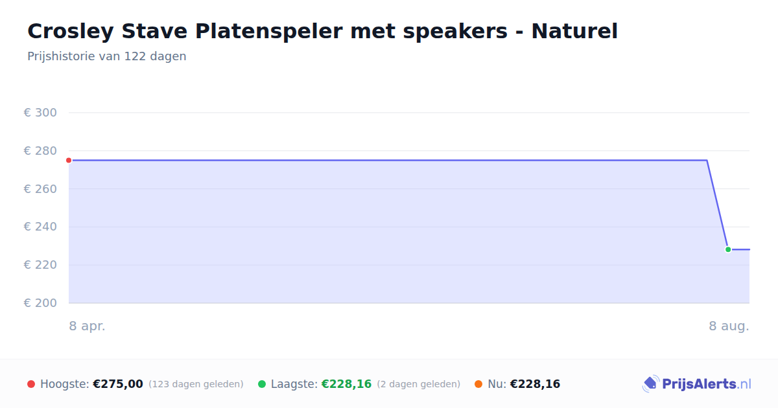Image resolution: width=778 pixels, height=408 pixels.
Task: Click the highest price €275,00 value
Action: point(118,384)
